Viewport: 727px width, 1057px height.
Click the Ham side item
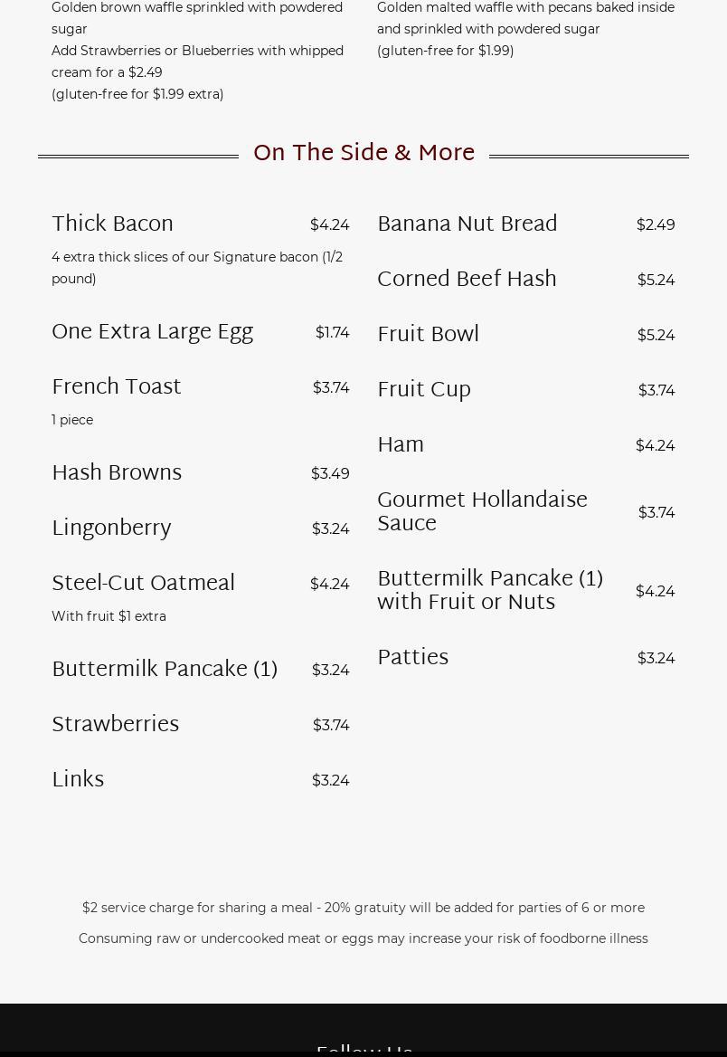point(400,444)
